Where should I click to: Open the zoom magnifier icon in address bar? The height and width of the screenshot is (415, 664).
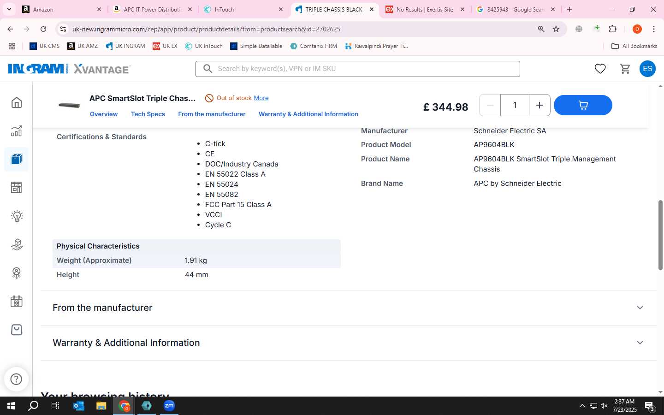[x=541, y=29]
